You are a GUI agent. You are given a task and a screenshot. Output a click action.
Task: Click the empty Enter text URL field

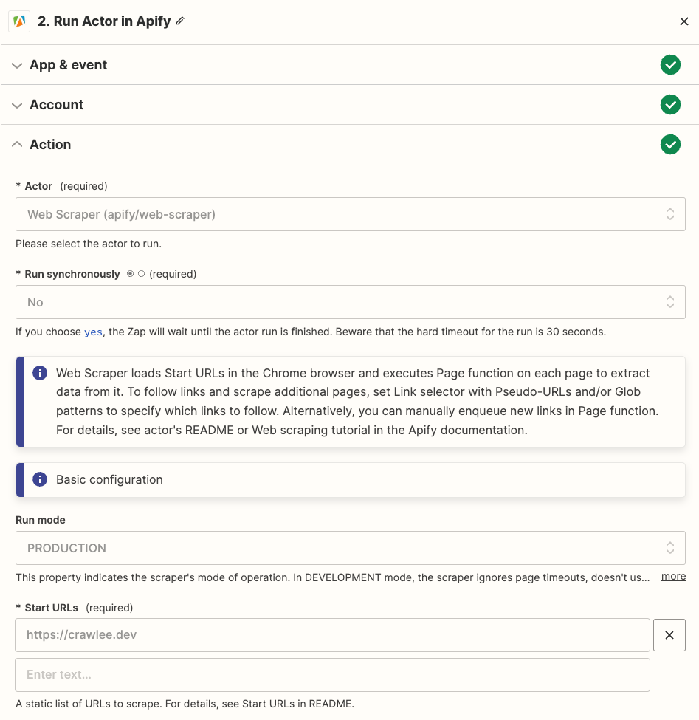click(x=332, y=674)
